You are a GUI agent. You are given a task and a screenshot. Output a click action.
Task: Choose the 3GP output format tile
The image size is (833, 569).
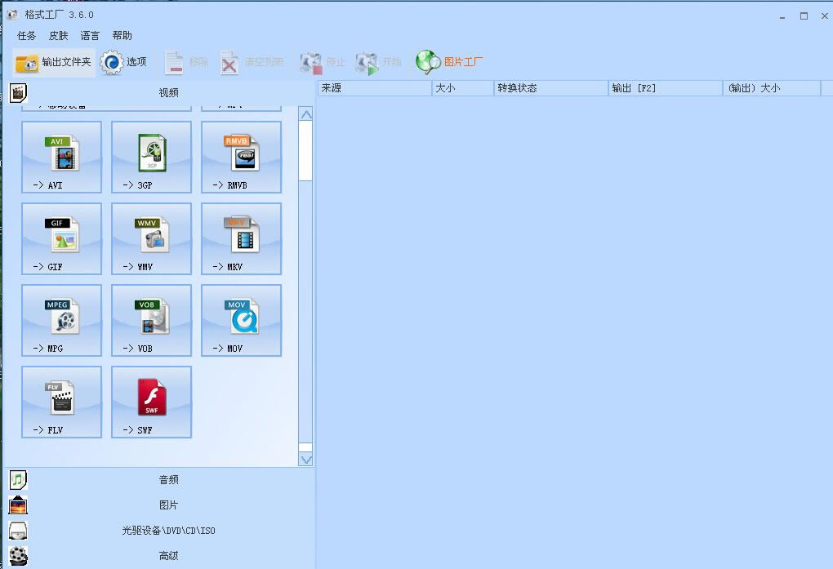[x=152, y=157]
